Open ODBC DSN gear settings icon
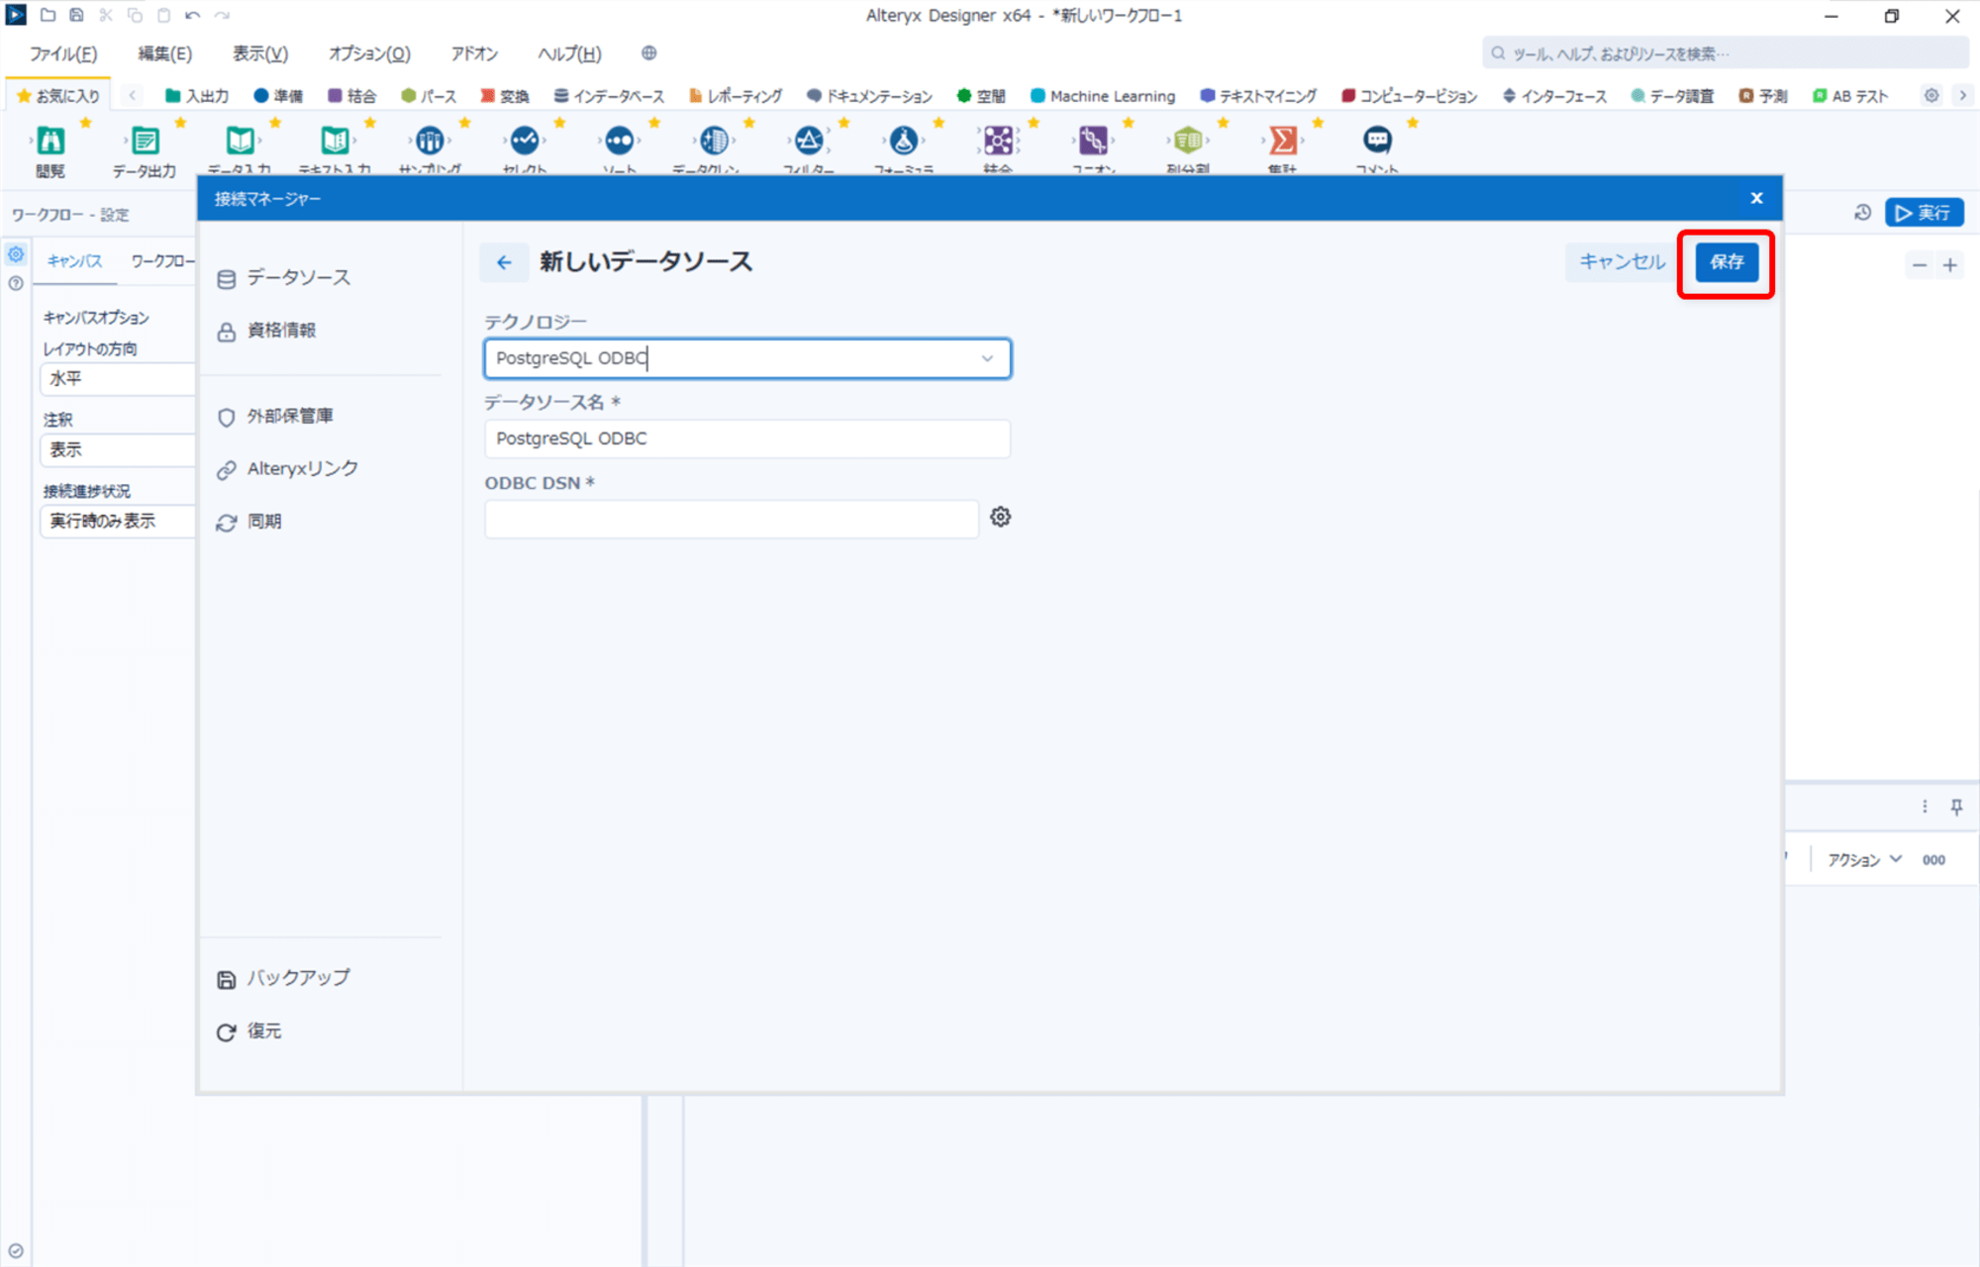 (1001, 517)
